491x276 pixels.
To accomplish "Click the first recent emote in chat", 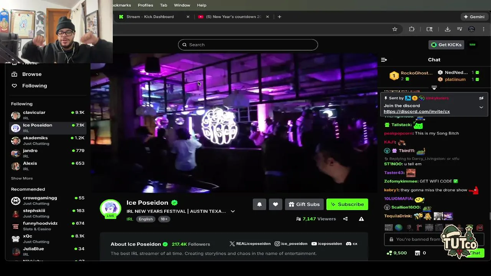I will 389,228.
